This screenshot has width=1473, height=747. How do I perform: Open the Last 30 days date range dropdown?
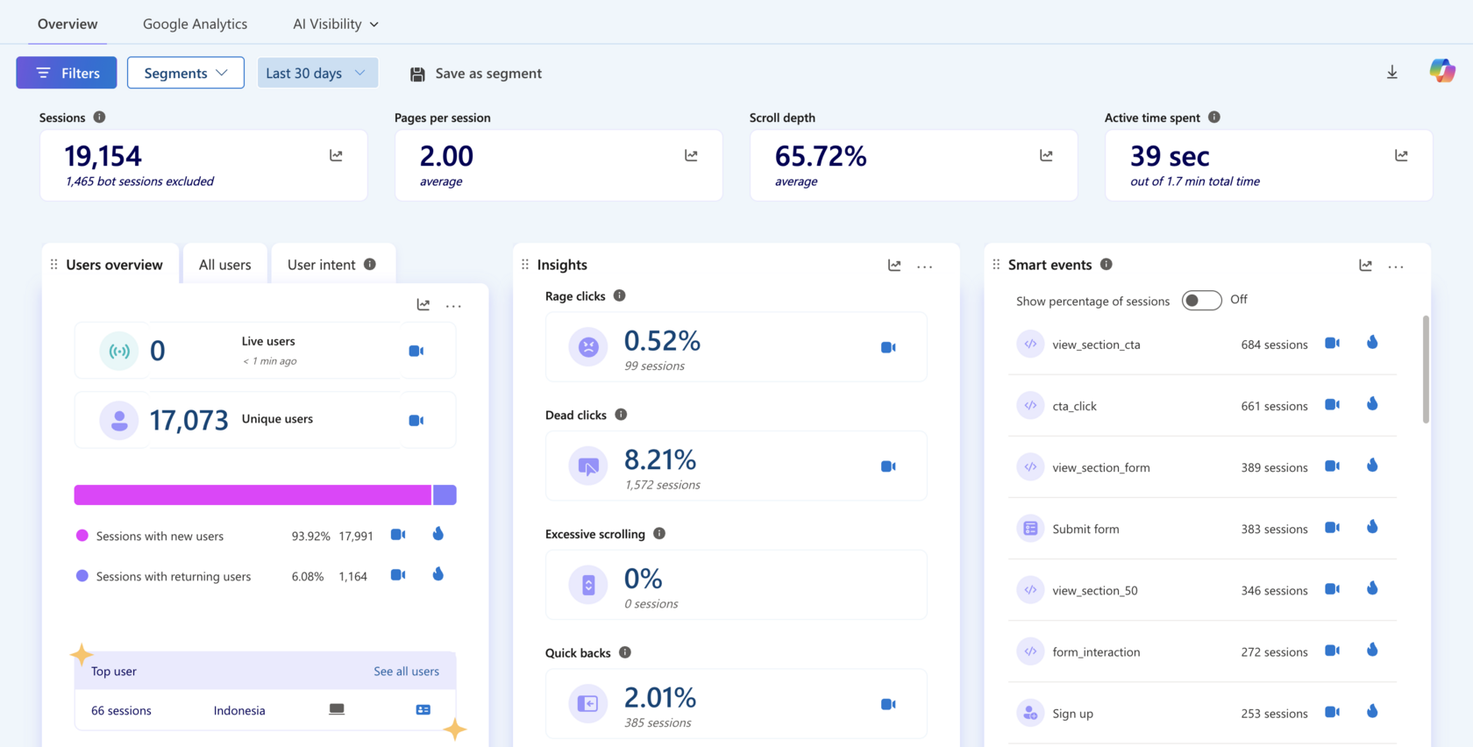317,73
